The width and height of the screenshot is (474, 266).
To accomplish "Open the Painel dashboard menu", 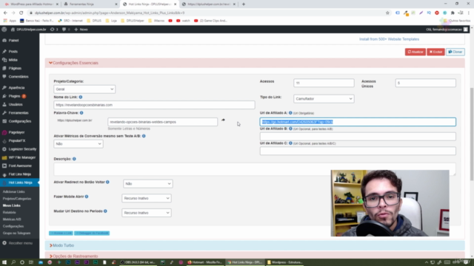I will (x=13, y=40).
